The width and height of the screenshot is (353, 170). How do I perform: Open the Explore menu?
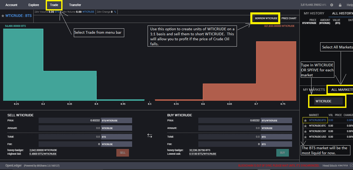pos(34,5)
